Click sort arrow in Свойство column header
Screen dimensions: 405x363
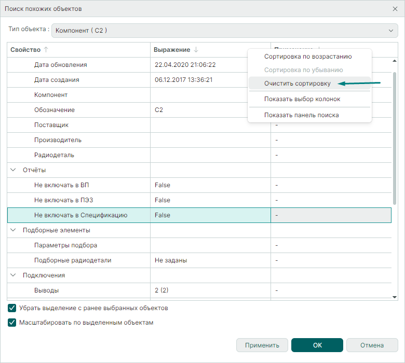46,50
